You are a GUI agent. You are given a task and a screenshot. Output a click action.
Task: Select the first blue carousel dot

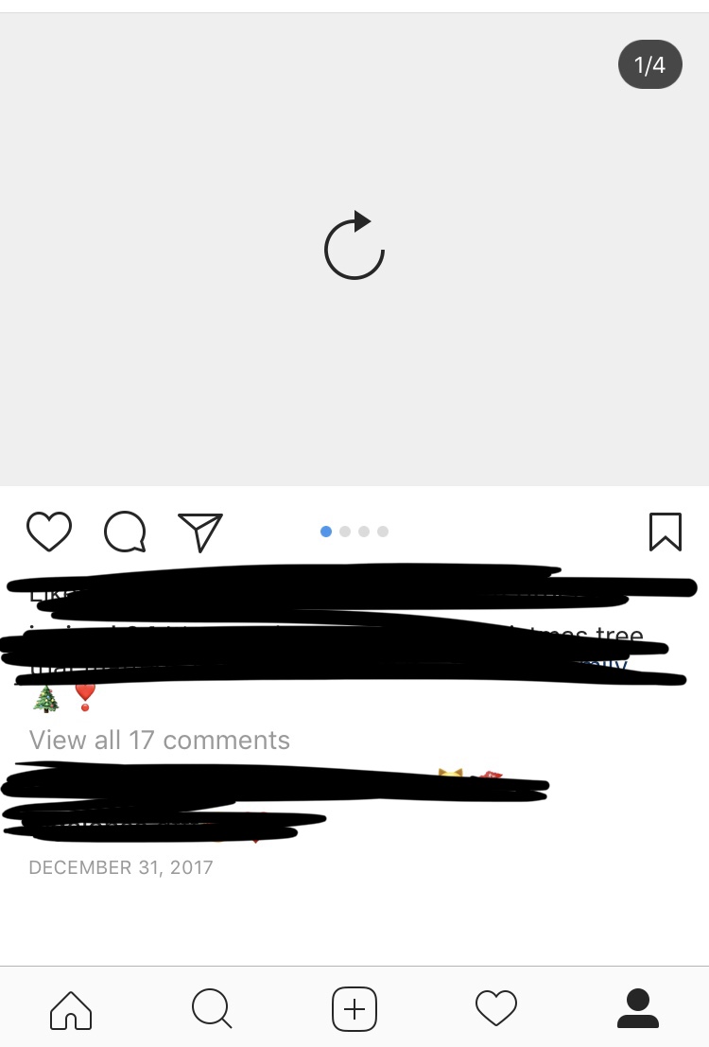[x=326, y=532]
